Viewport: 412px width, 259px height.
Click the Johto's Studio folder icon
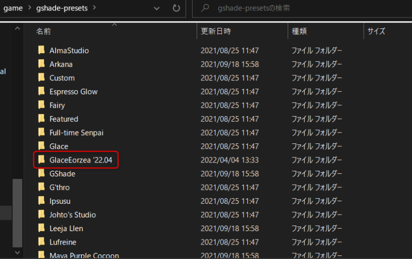(x=41, y=214)
